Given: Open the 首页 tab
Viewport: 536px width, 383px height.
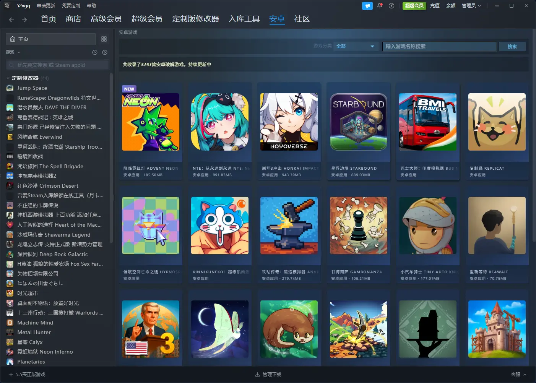Looking at the screenshot, I should pyautogui.click(x=49, y=19).
